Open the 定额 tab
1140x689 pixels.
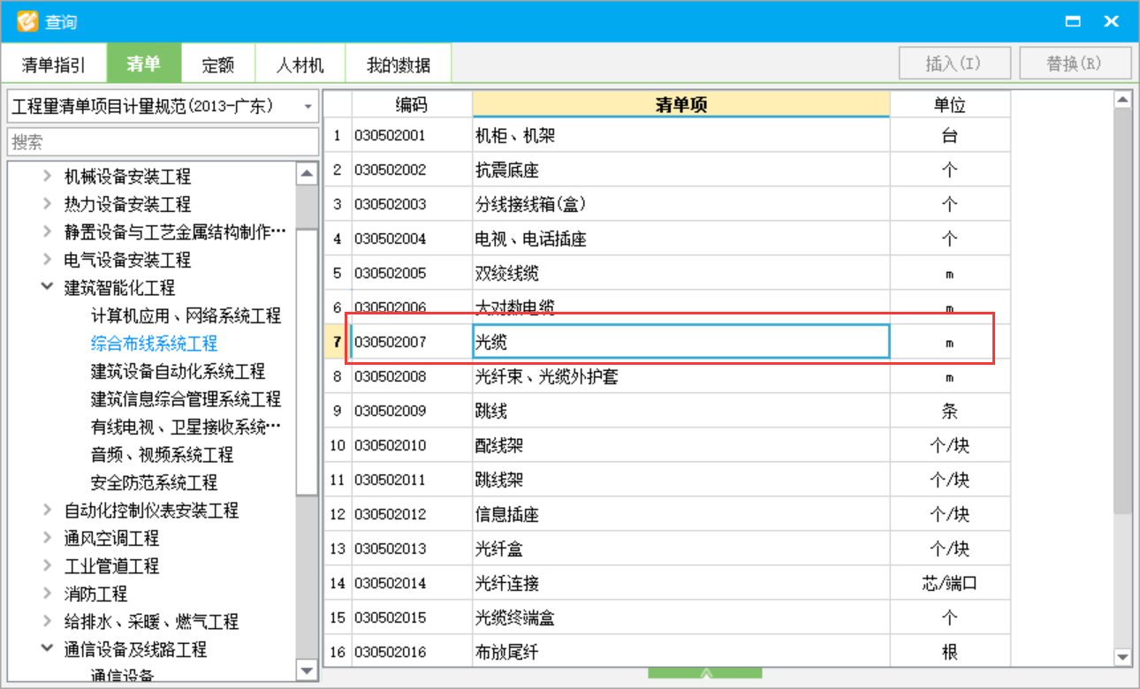point(217,64)
